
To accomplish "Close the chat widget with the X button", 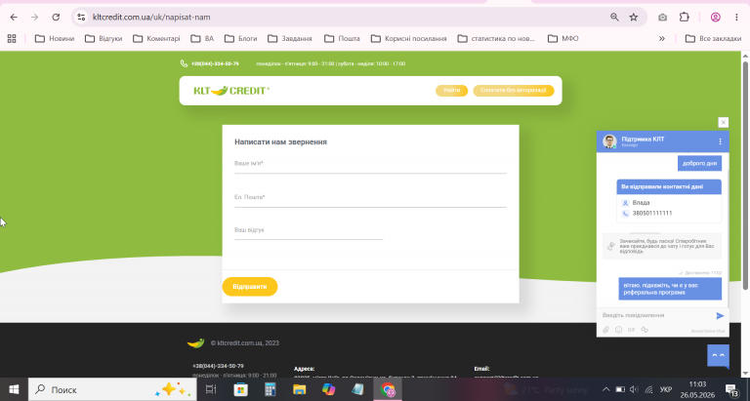I will click(724, 122).
